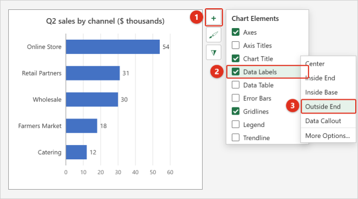Click the Catering axis label
Viewport: 358px width, 199px height.
coord(50,152)
